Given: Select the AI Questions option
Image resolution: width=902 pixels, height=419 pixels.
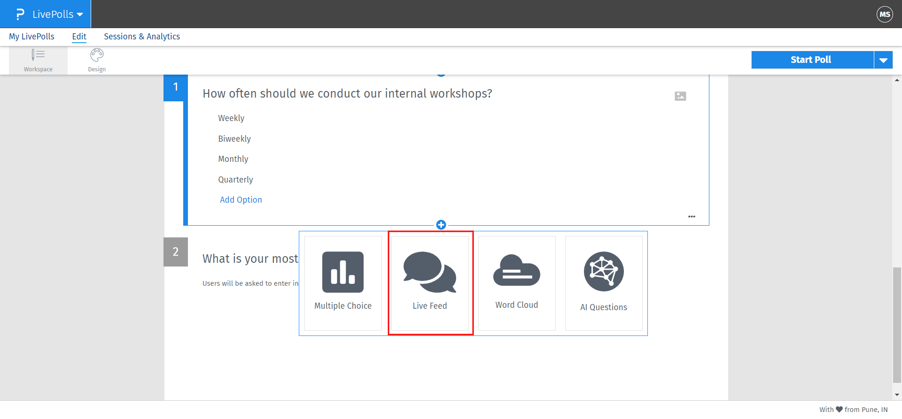Looking at the screenshot, I should 604,283.
